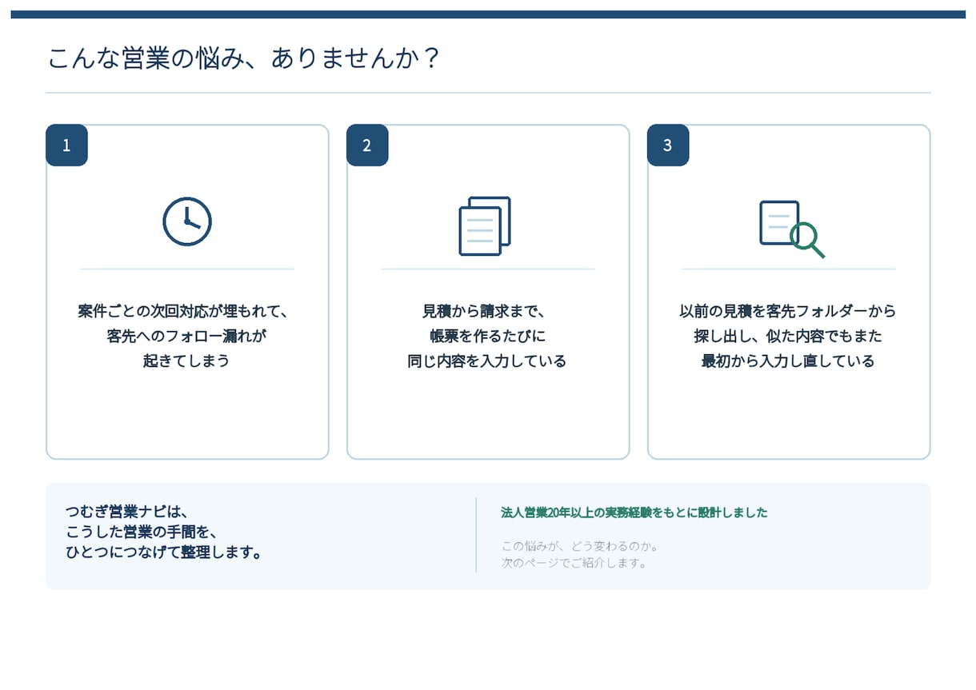Click the line 以前の見積を客先フォルダーから
Viewport: 976px width, 690px height.
[x=789, y=311]
